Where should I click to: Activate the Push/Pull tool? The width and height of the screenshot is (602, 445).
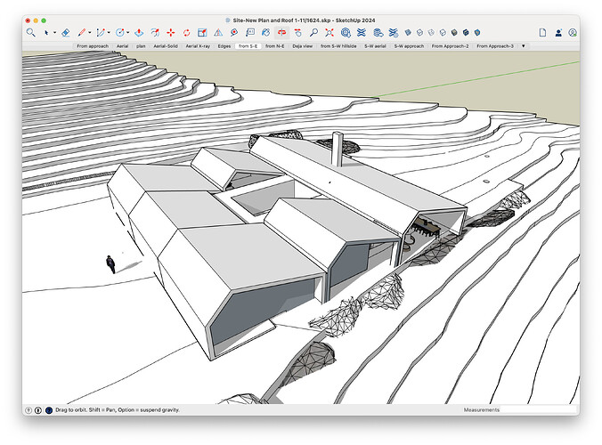pos(139,33)
